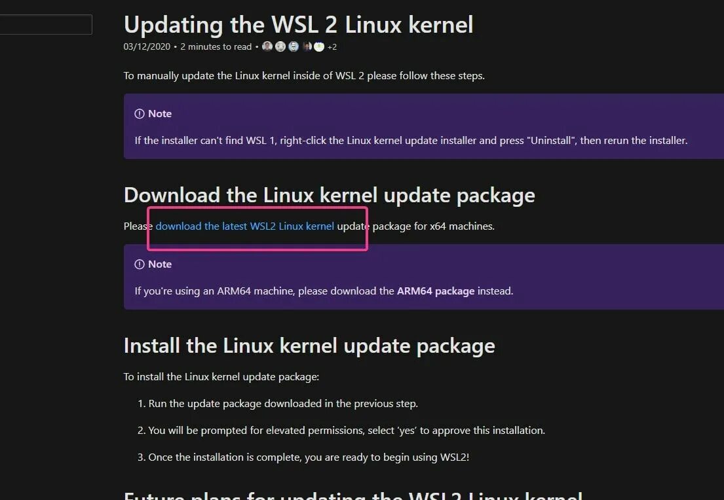Select step 3 about installation complete
The width and height of the screenshot is (724, 500).
(303, 457)
